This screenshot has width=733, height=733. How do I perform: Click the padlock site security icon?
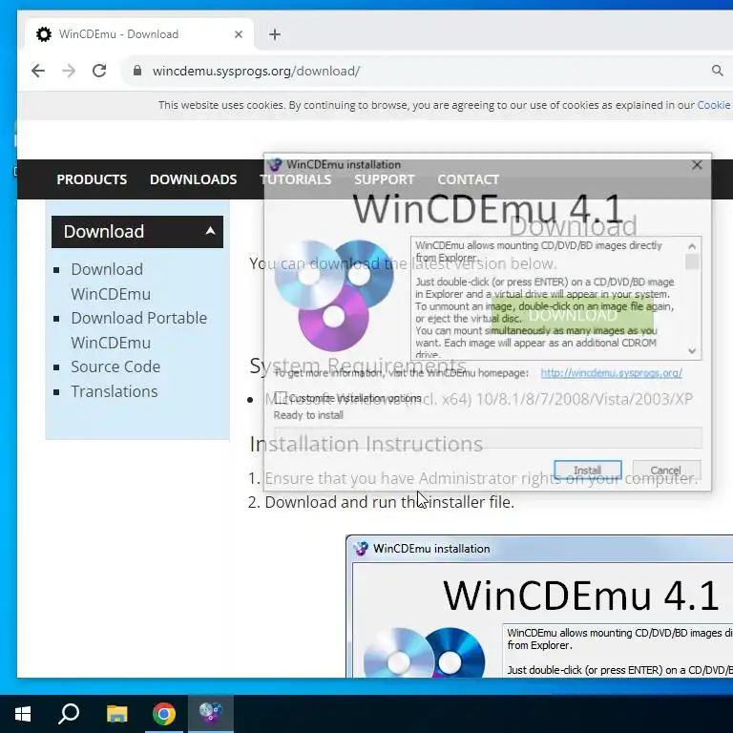tap(137, 71)
